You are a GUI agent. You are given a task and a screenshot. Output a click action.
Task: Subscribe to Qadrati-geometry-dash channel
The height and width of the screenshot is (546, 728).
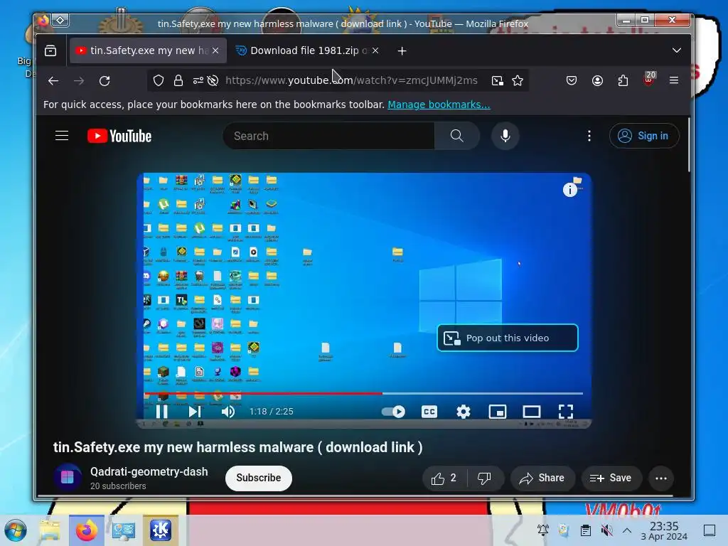click(259, 478)
